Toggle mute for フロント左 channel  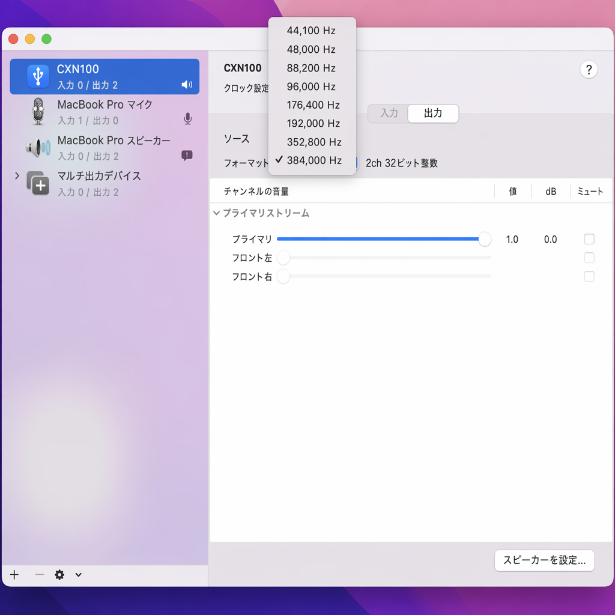click(589, 258)
